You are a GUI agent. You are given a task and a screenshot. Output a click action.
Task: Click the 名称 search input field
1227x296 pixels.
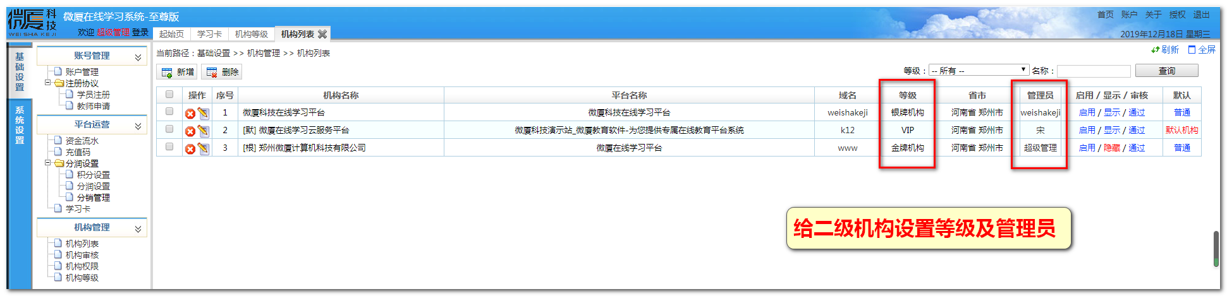(x=1094, y=71)
